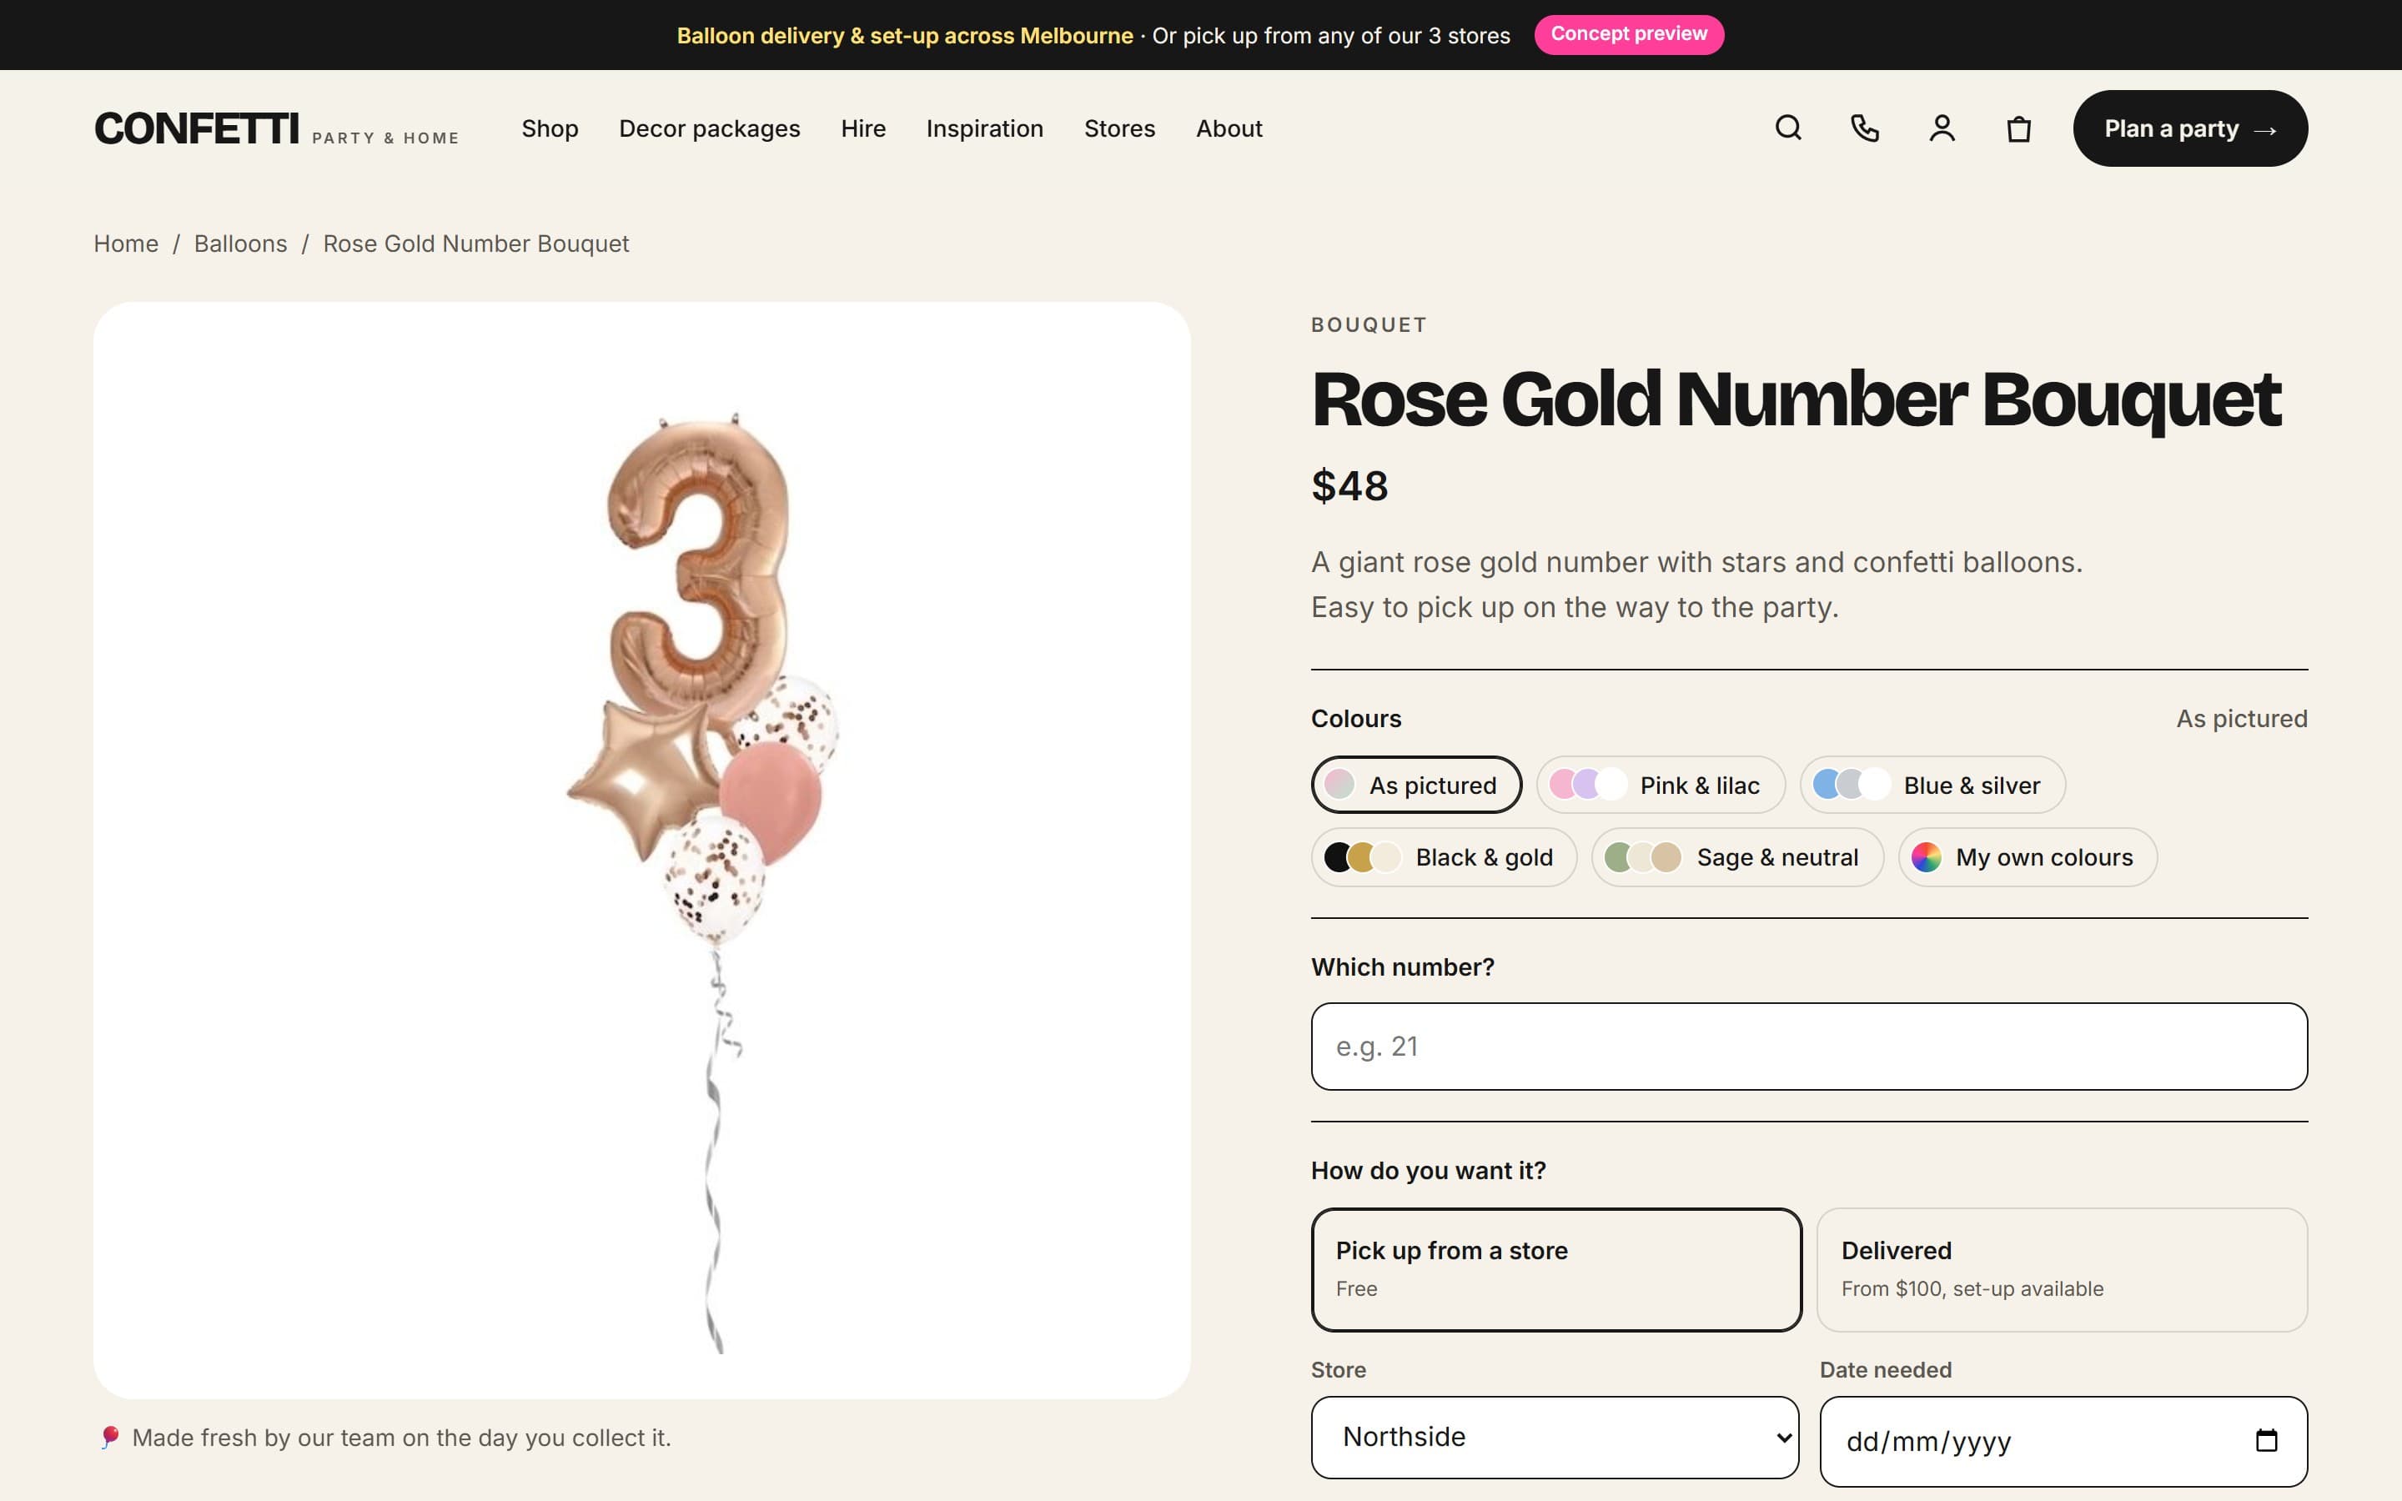Click the Concept preview badge

(1628, 33)
